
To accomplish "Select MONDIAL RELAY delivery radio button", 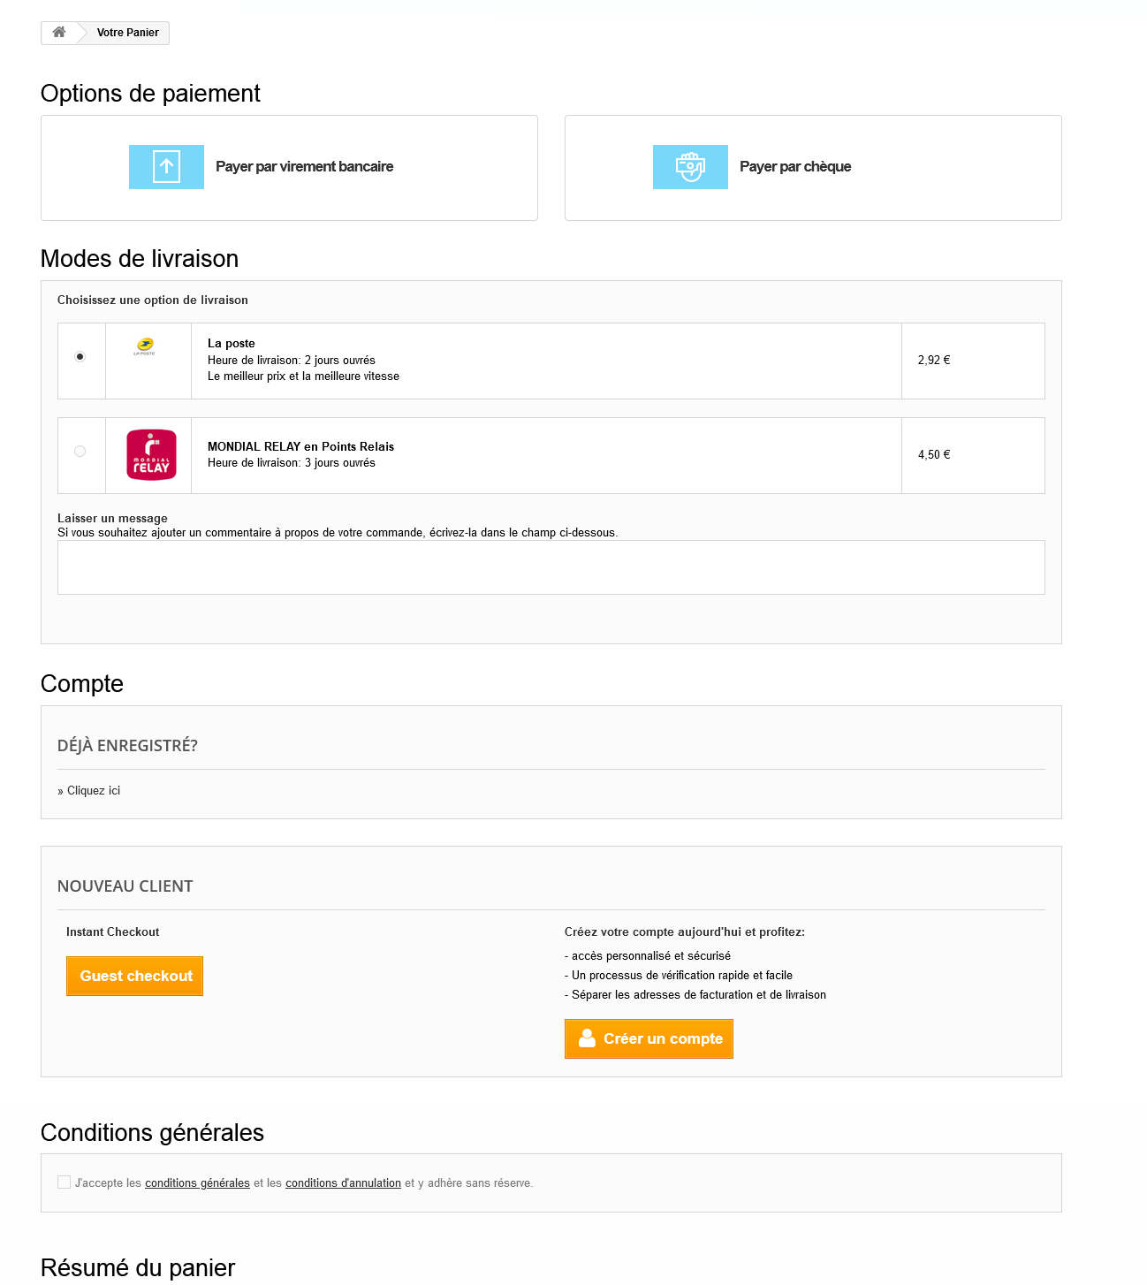I will (x=80, y=452).
